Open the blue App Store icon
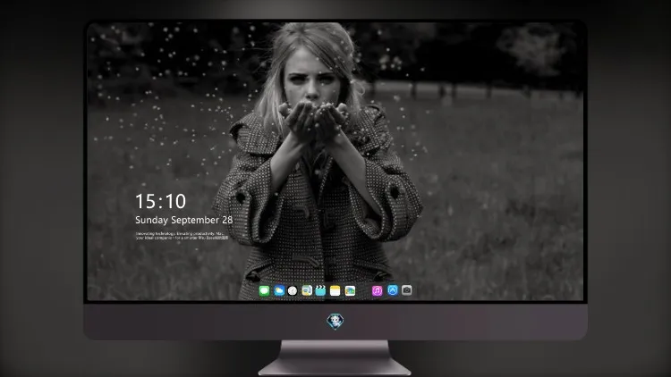The image size is (671, 377). coord(393,290)
